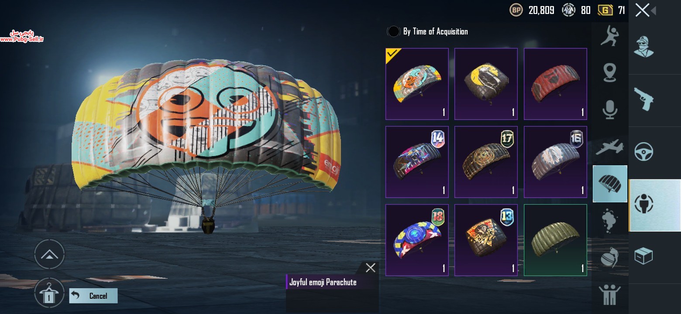The width and height of the screenshot is (681, 314).
Task: Open the steering wheel vehicles tab
Action: [x=644, y=152]
